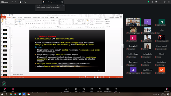Click the Leave room button
Viewport: 171px width, 96px height.
(x=167, y=90)
